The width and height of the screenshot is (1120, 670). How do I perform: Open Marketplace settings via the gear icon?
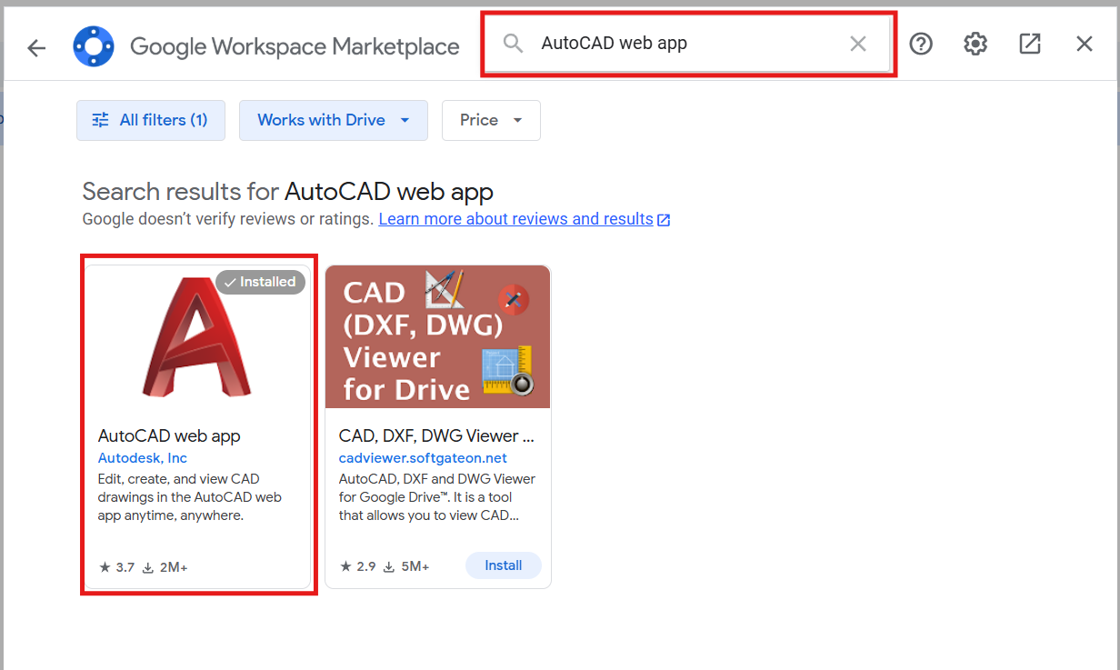[975, 43]
